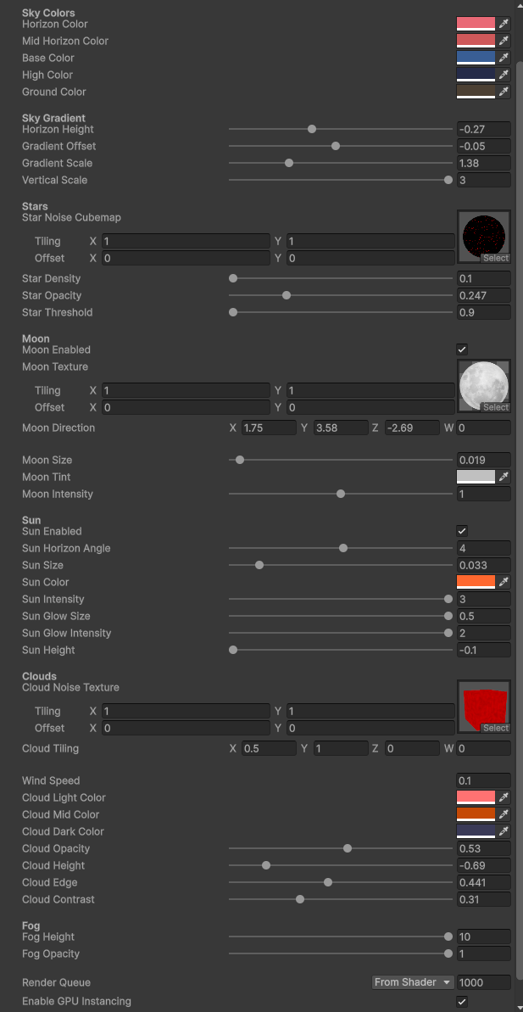
Task: Click the Horizon Color eyedropper icon
Action: 504,24
